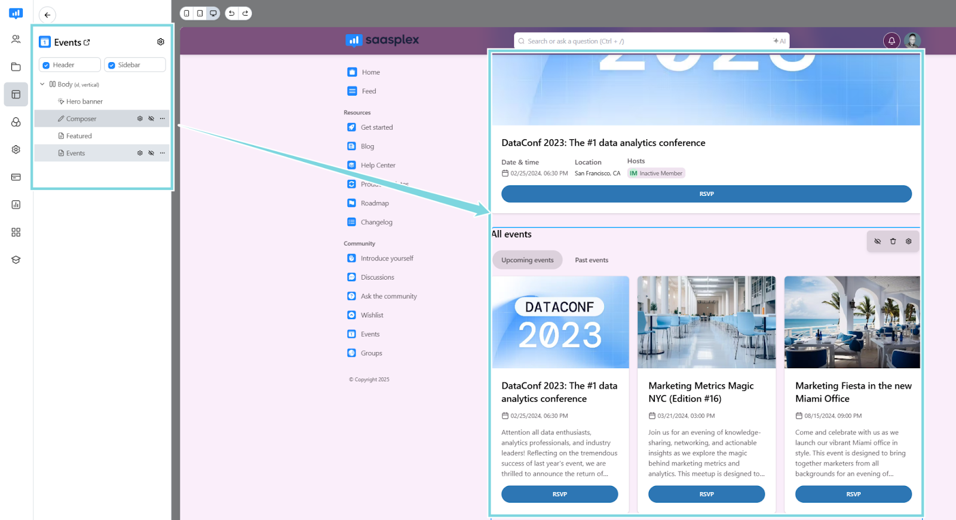Image resolution: width=956 pixels, height=520 pixels.
Task: Open the apps grid icon in left rail
Action: [x=16, y=232]
